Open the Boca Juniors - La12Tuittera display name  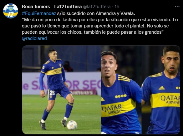coord(52,7)
